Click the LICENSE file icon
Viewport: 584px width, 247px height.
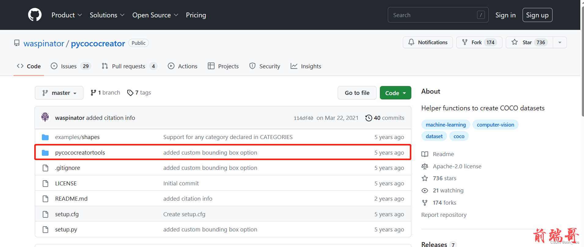point(46,184)
